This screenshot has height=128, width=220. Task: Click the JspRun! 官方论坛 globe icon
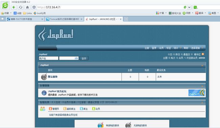pos(44,93)
